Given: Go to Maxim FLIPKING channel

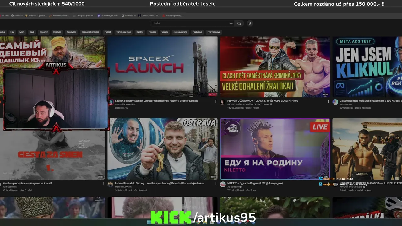Looking at the screenshot, I should click(123, 187).
